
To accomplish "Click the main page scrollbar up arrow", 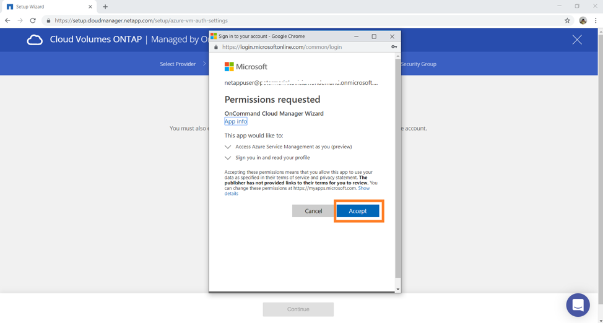I will point(601,31).
